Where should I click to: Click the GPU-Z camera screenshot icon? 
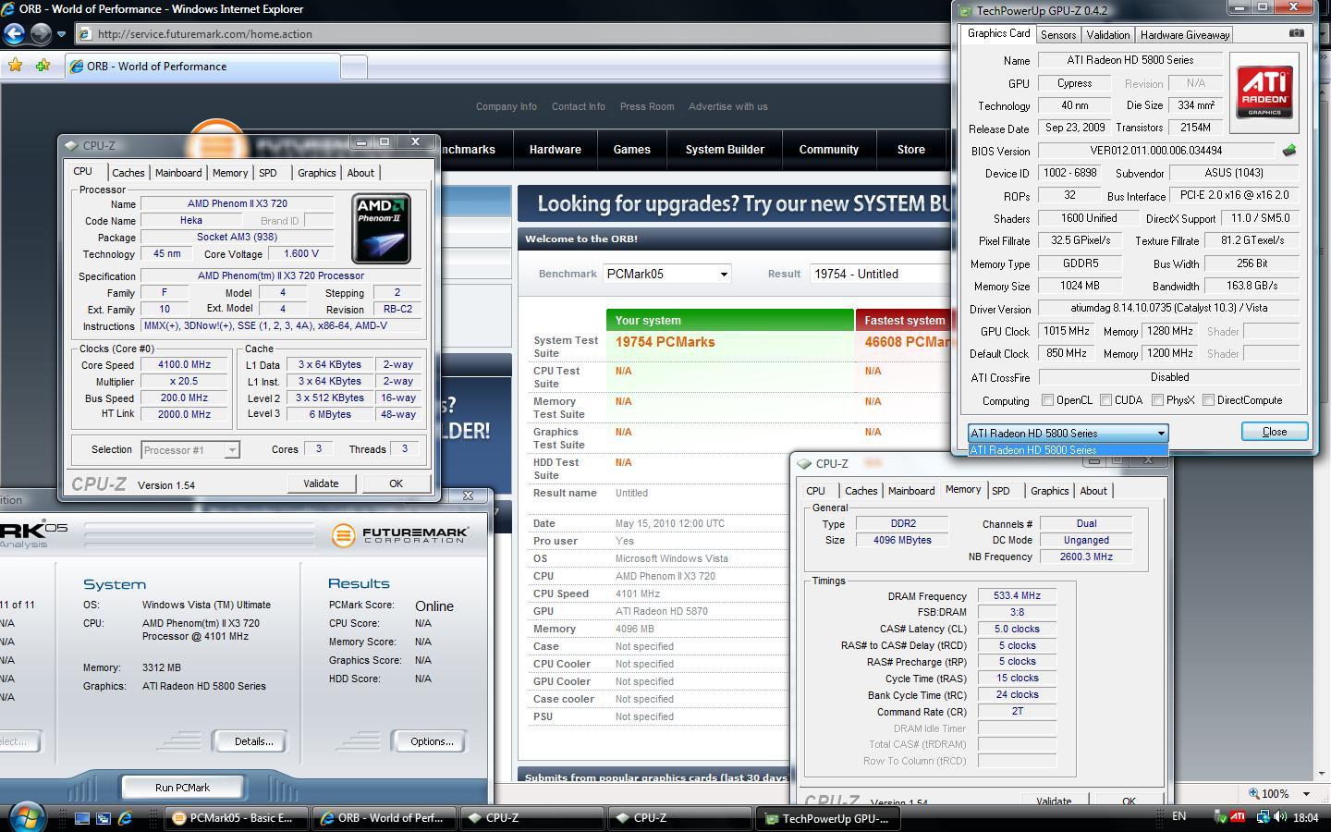tap(1297, 33)
